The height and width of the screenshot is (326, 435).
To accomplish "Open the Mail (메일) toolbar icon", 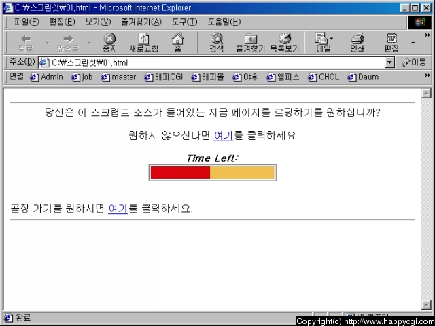I will point(324,43).
